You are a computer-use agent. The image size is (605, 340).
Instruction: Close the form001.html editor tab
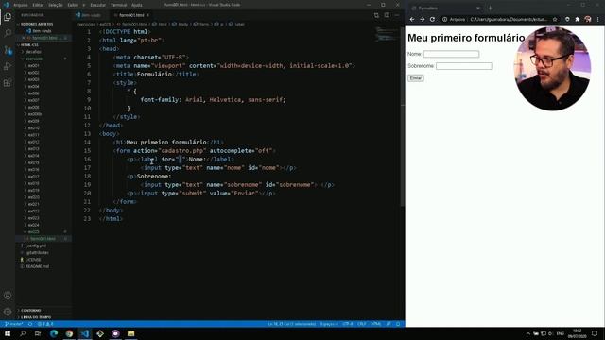click(x=147, y=15)
